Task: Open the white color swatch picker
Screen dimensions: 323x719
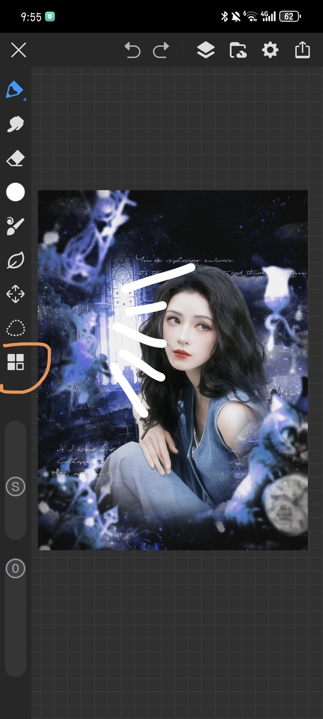Action: [x=15, y=192]
